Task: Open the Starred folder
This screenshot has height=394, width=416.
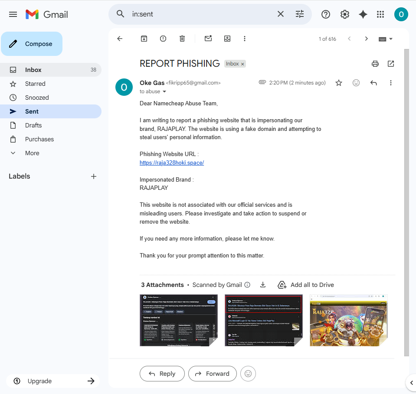Action: pos(50,84)
